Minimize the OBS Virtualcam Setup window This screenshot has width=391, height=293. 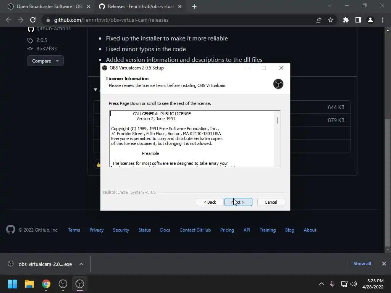click(x=247, y=68)
